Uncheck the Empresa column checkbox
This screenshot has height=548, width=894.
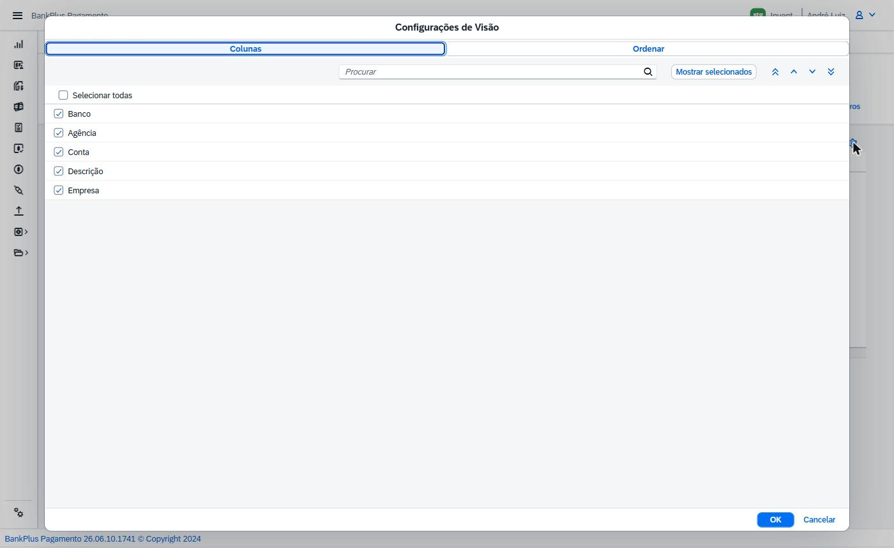(x=59, y=190)
